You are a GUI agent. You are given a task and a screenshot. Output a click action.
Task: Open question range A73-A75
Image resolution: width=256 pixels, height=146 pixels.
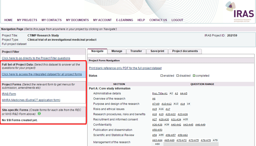tap(194, 140)
